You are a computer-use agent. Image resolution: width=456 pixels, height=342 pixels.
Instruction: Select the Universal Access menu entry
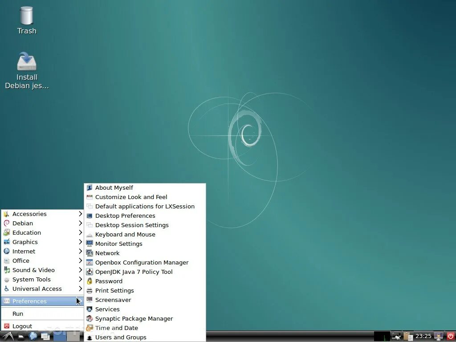(x=42, y=289)
